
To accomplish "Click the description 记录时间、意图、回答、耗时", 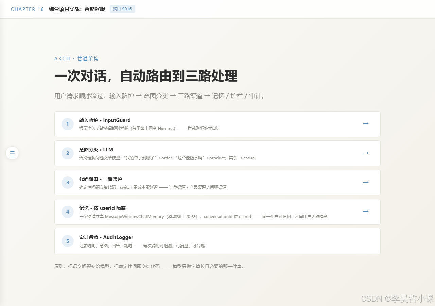I will tap(142, 245).
